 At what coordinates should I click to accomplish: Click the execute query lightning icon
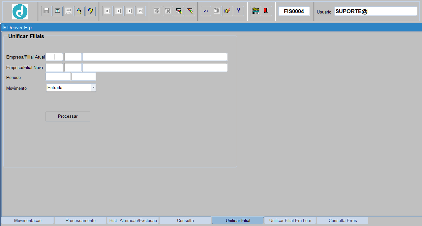(91, 11)
